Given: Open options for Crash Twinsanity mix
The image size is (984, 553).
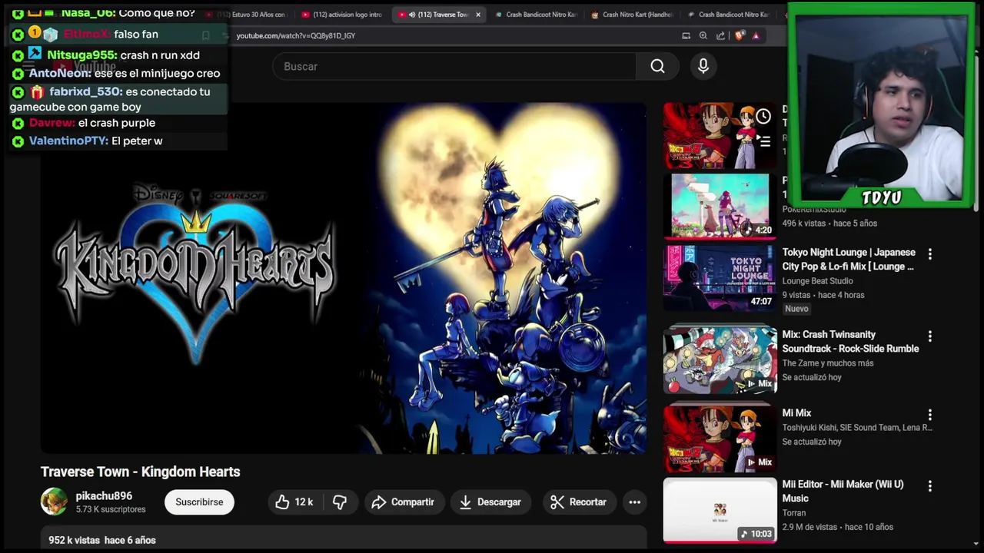Looking at the screenshot, I should [x=929, y=336].
